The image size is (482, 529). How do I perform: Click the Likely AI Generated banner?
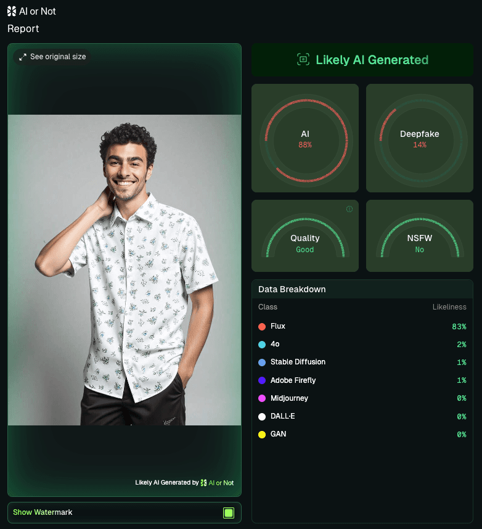(x=362, y=60)
